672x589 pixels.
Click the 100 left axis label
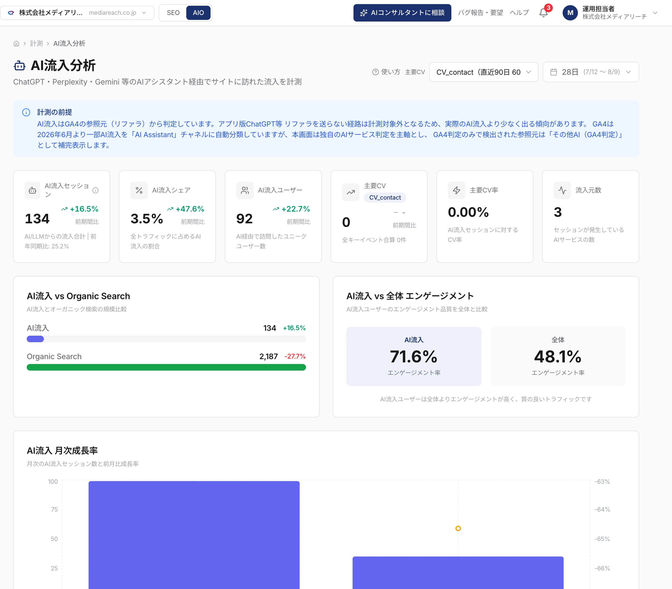53,482
